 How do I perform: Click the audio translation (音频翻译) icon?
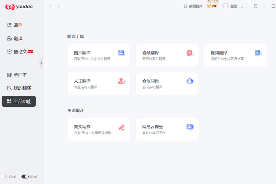[189, 53]
